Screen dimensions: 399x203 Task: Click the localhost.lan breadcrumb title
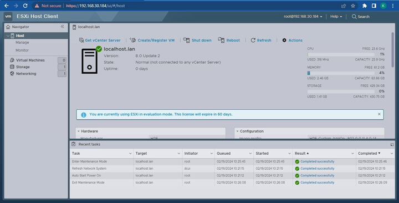(89, 27)
